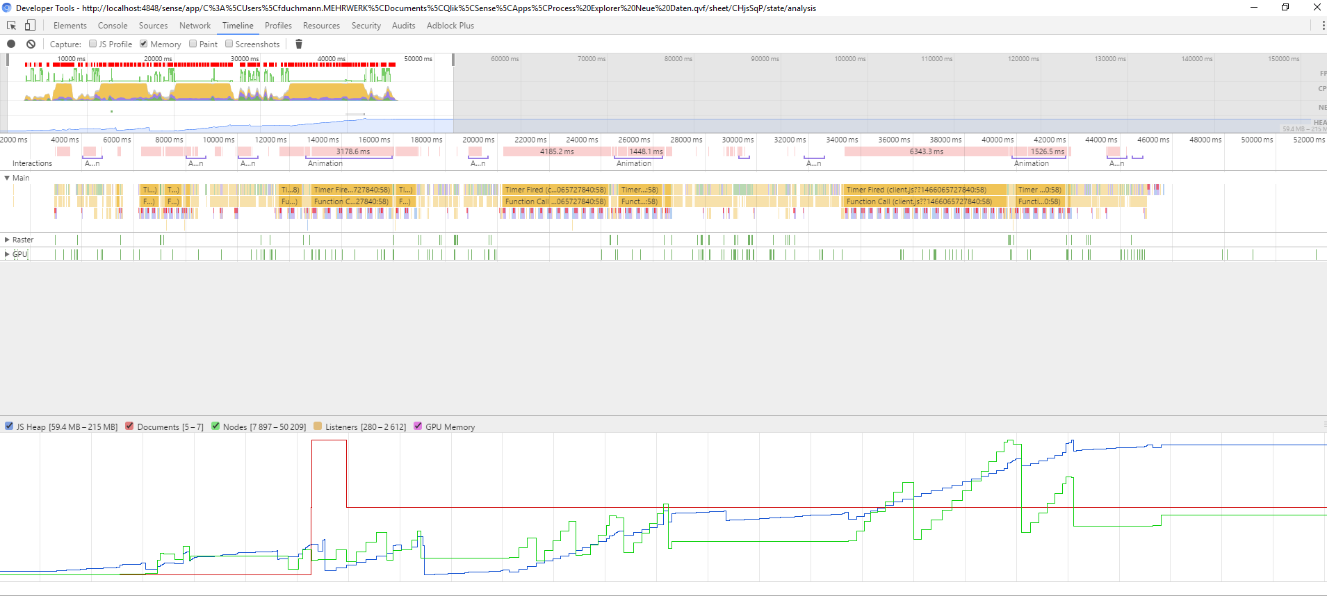Select the Timer Fired (c...065727840:58) block
The image size is (1327, 596).
pyautogui.click(x=555, y=190)
